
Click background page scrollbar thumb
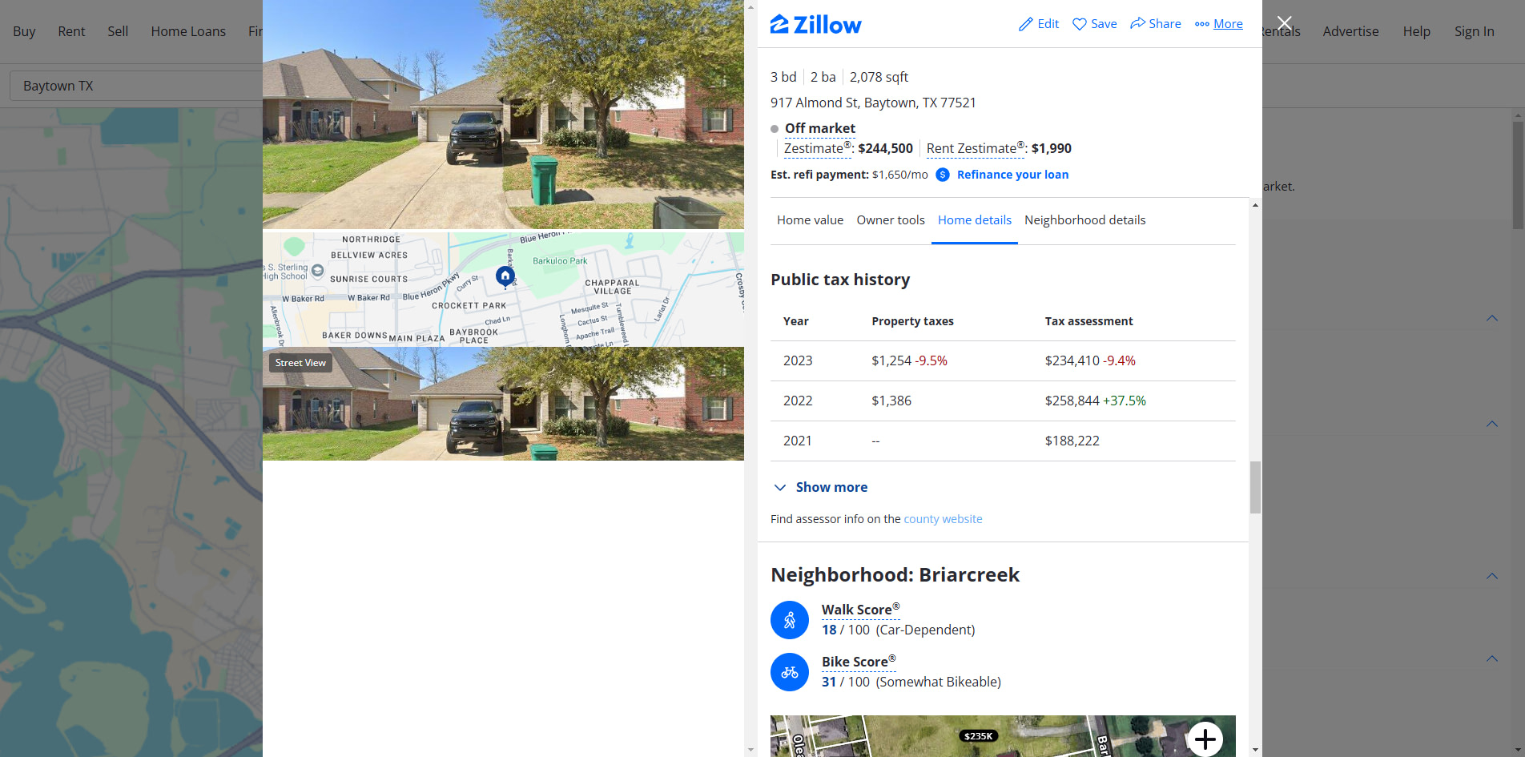1518,175
